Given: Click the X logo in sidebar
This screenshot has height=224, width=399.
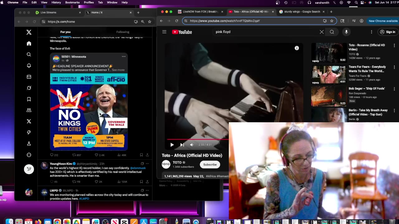Looking at the screenshot, I should coord(29,32).
